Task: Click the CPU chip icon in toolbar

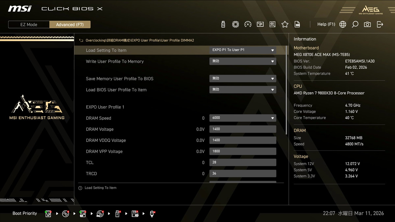Action: click(235, 24)
